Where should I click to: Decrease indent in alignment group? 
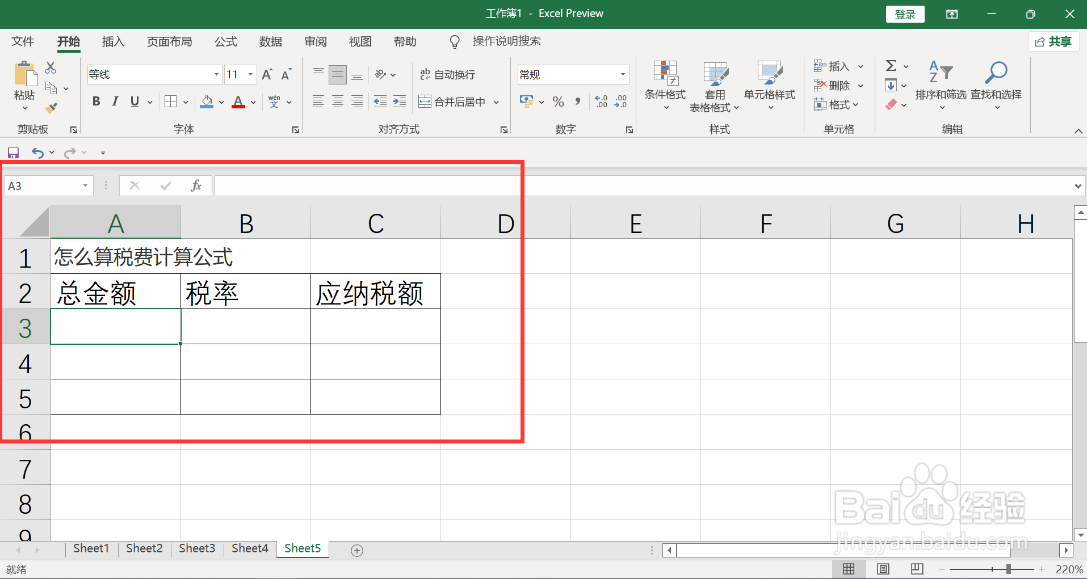[x=380, y=102]
